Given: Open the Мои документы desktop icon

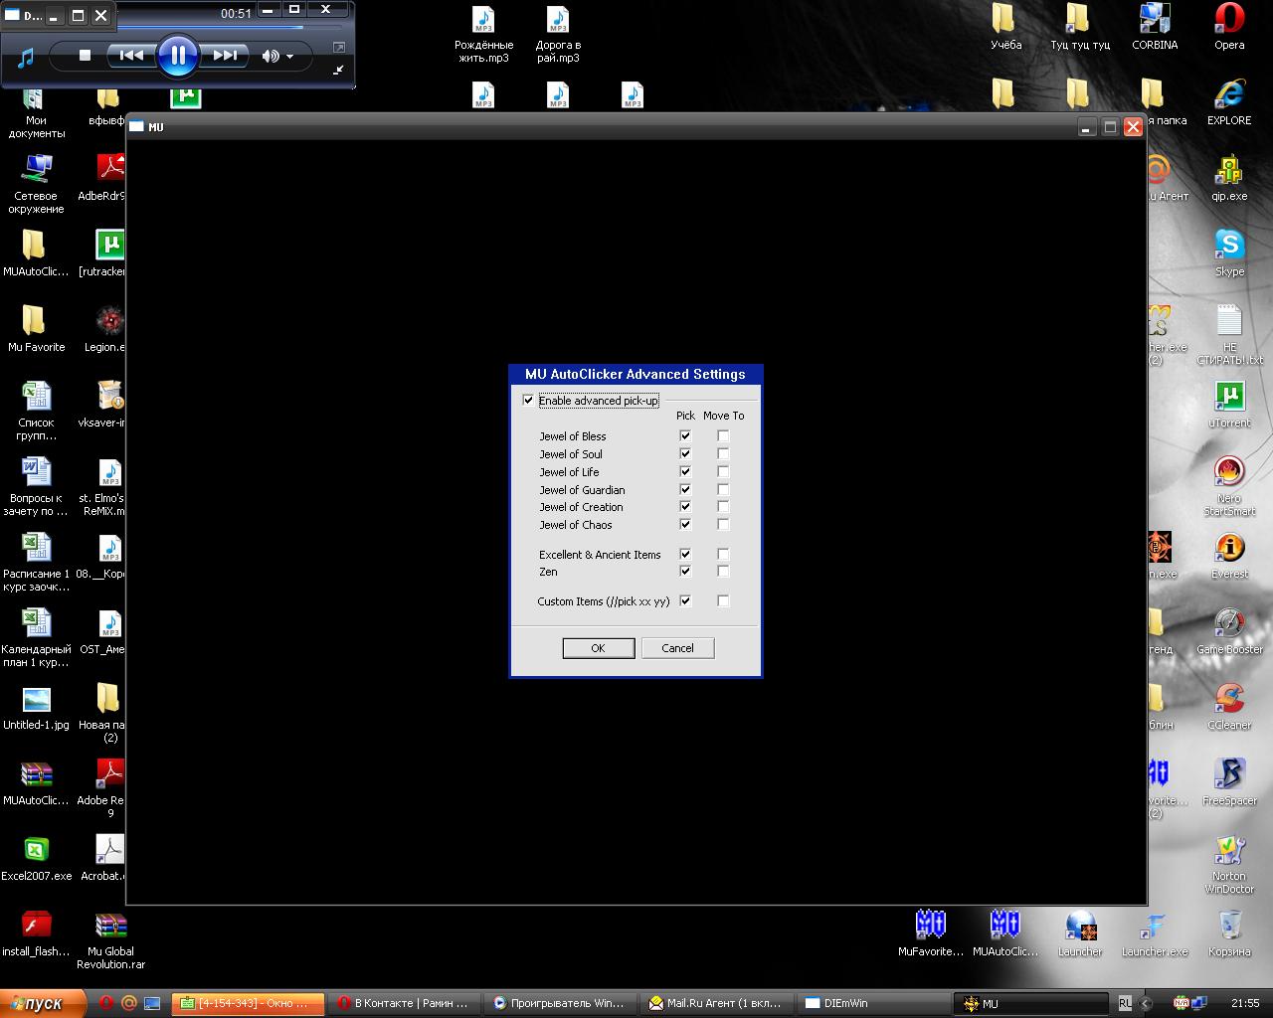Looking at the screenshot, I should [x=36, y=112].
